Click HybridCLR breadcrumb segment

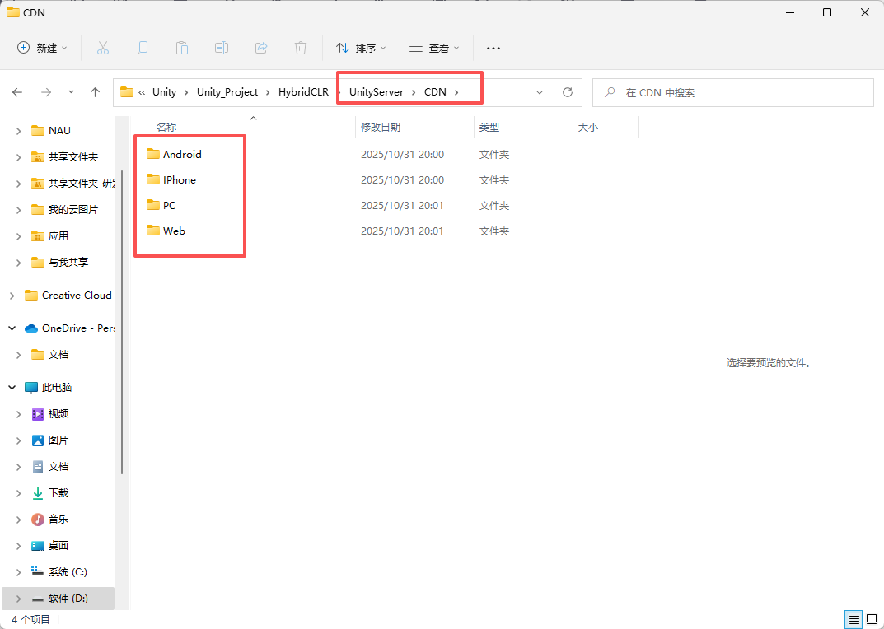pos(303,92)
